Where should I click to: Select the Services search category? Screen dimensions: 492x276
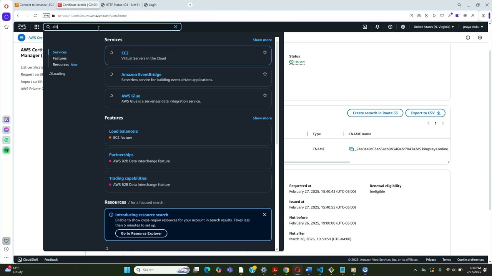point(60,52)
